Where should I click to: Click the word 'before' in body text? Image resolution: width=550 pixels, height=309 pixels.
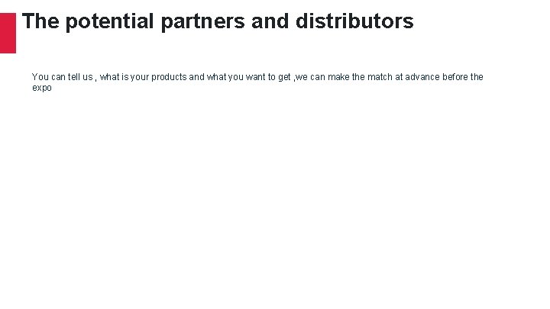455,77
